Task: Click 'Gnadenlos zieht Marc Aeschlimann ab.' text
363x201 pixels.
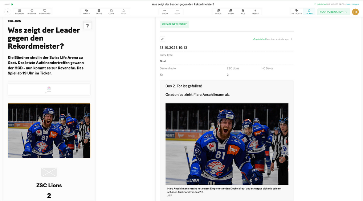Action: pos(198,95)
